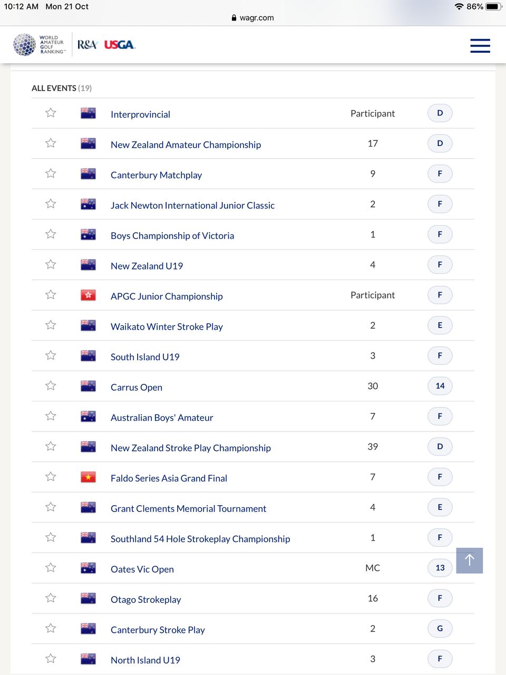Open the R&A logo link
The width and height of the screenshot is (506, 675).
click(x=87, y=45)
